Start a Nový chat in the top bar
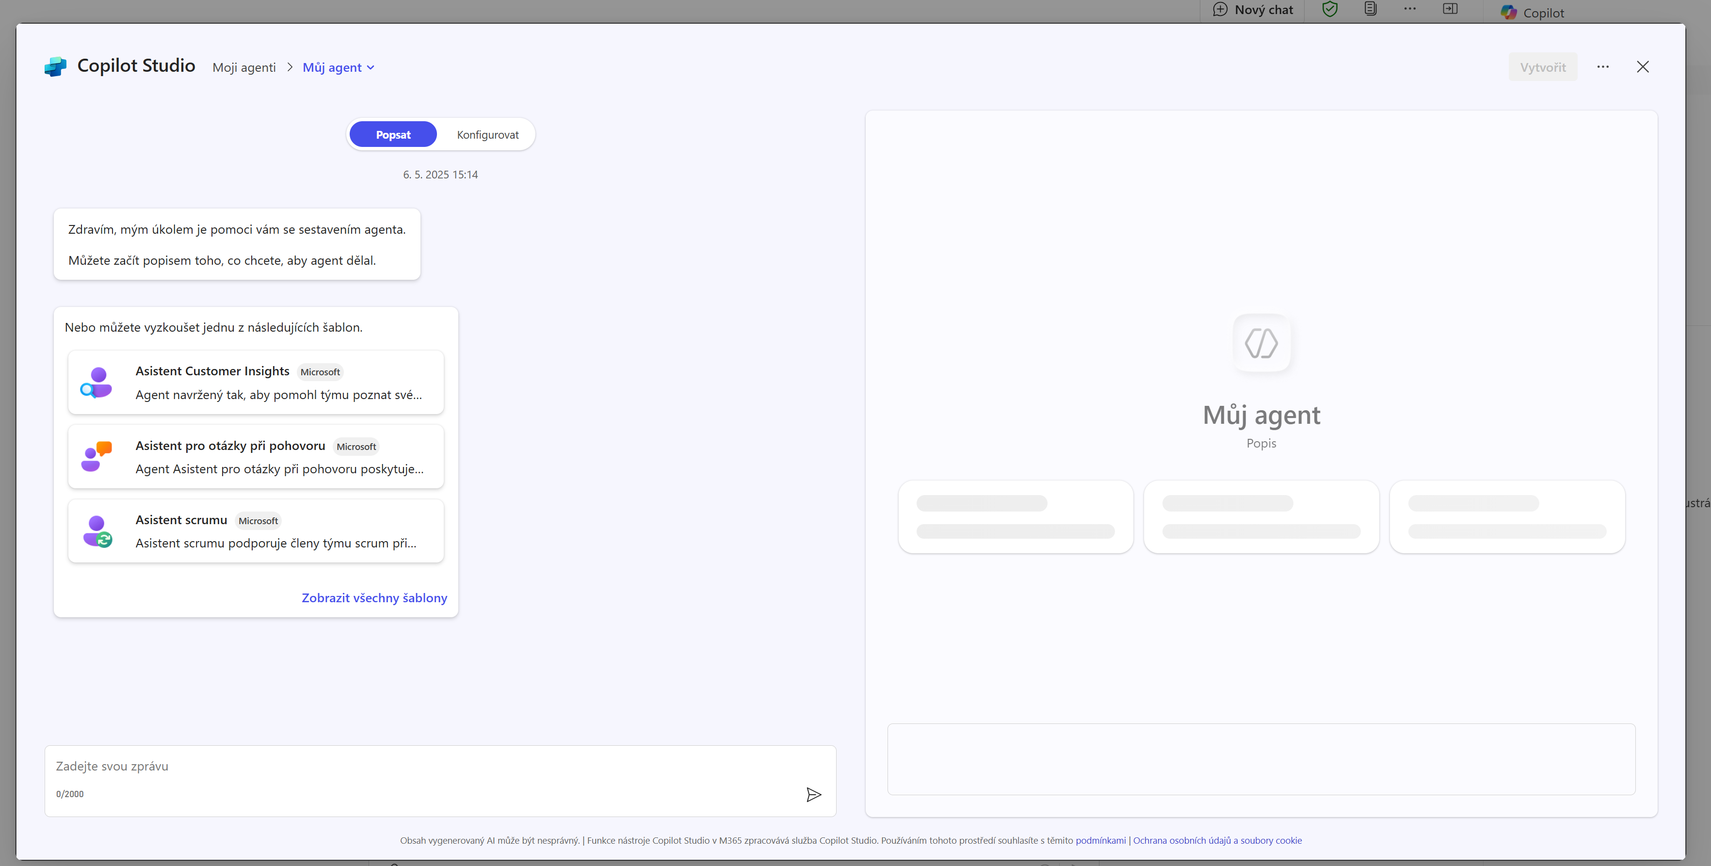This screenshot has height=866, width=1711. pyautogui.click(x=1252, y=10)
